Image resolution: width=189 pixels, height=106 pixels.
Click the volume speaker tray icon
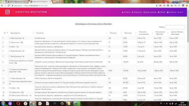coord(167,103)
